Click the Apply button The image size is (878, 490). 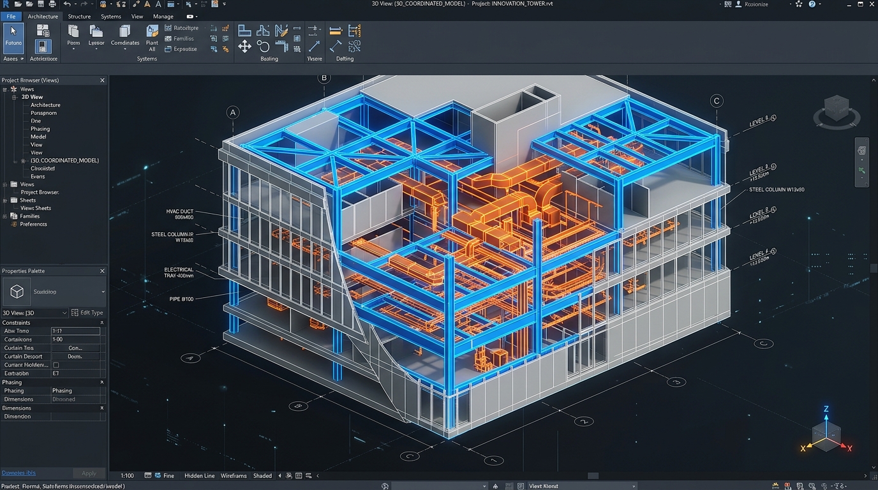tap(89, 473)
